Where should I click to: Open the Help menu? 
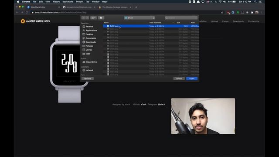point(105,2)
